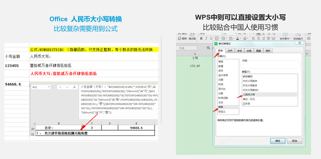Select 百分比 in category list
The height and width of the screenshot is (159, 321).
coord(228,89)
